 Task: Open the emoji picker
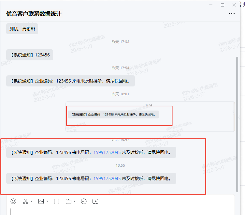(x=13, y=201)
